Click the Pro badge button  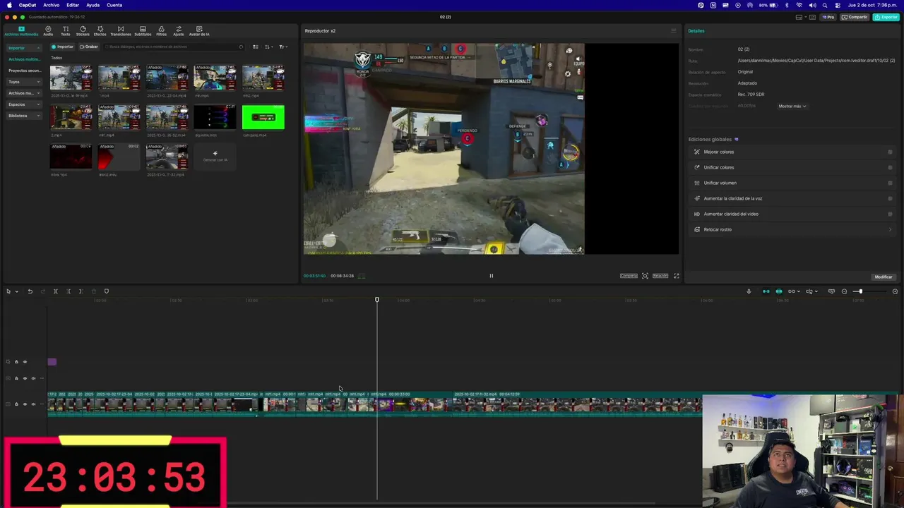coord(829,17)
